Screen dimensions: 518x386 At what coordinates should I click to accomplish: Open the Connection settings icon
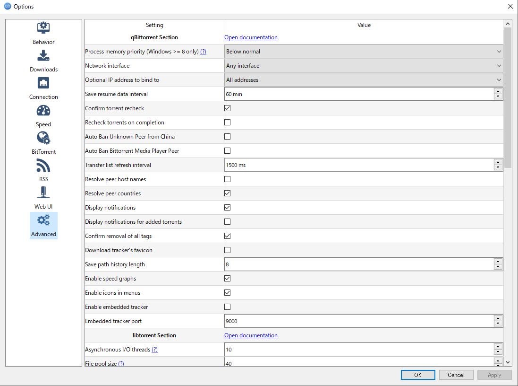[x=43, y=83]
